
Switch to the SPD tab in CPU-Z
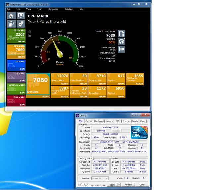[x=118, y=121]
